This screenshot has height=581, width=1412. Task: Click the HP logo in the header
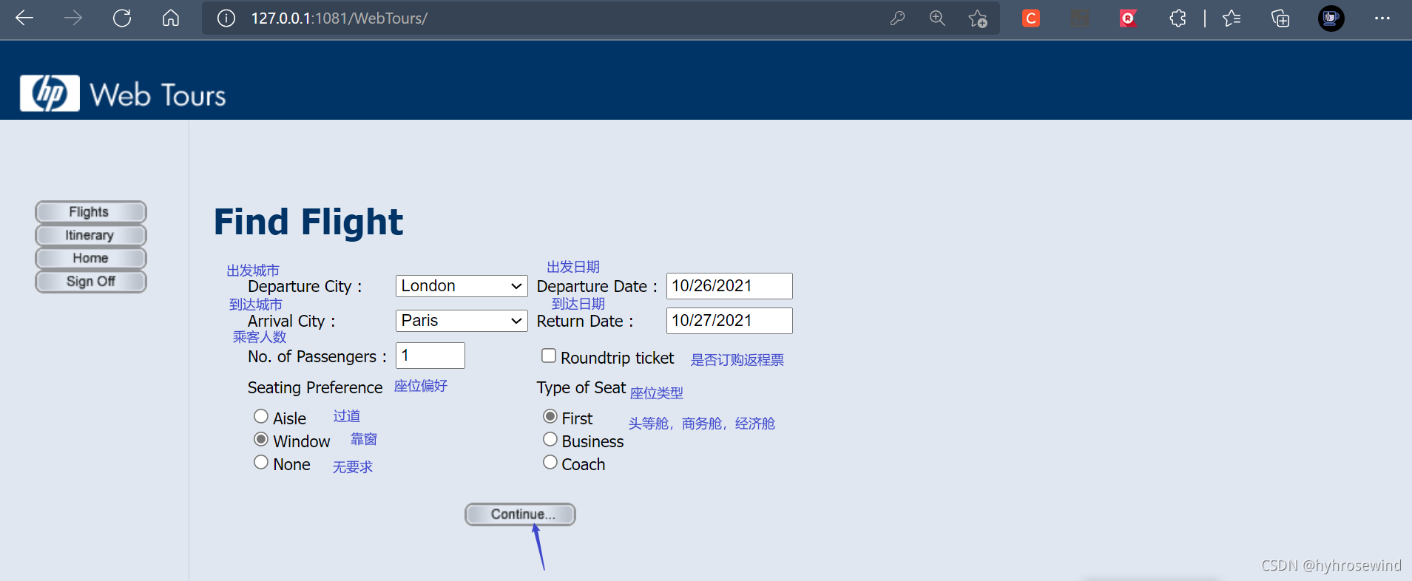[x=50, y=93]
